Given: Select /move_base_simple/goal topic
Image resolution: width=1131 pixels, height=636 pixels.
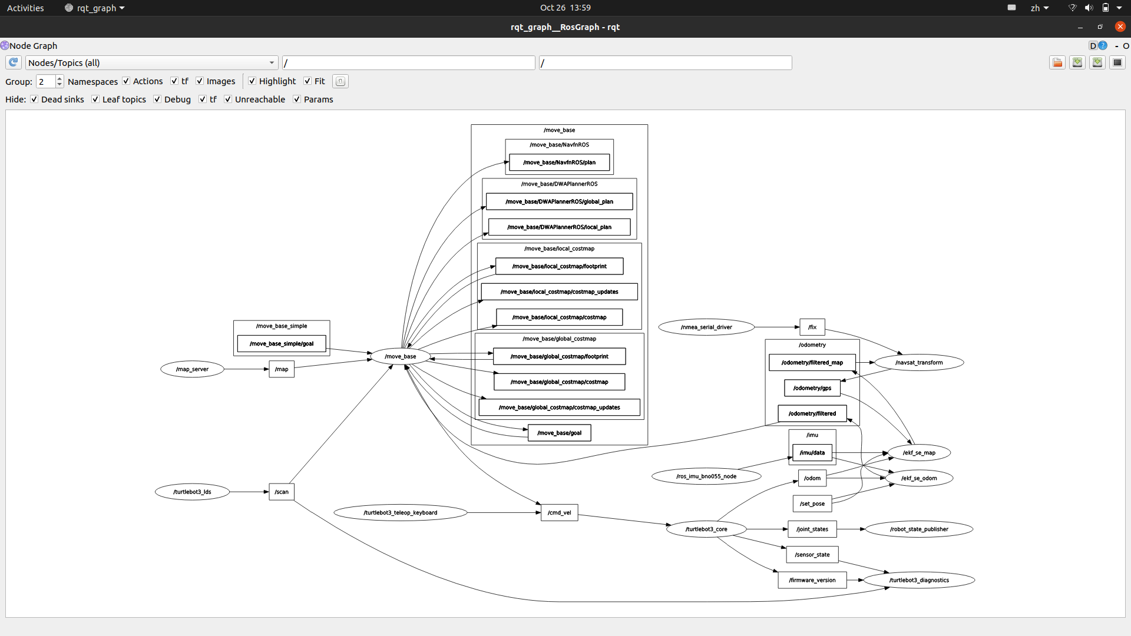Looking at the screenshot, I should [282, 343].
